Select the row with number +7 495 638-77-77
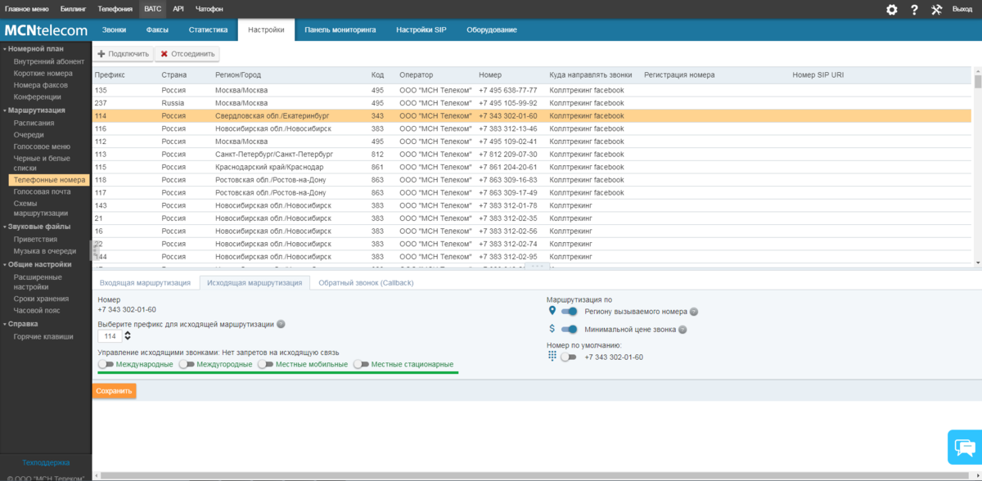 532,90
